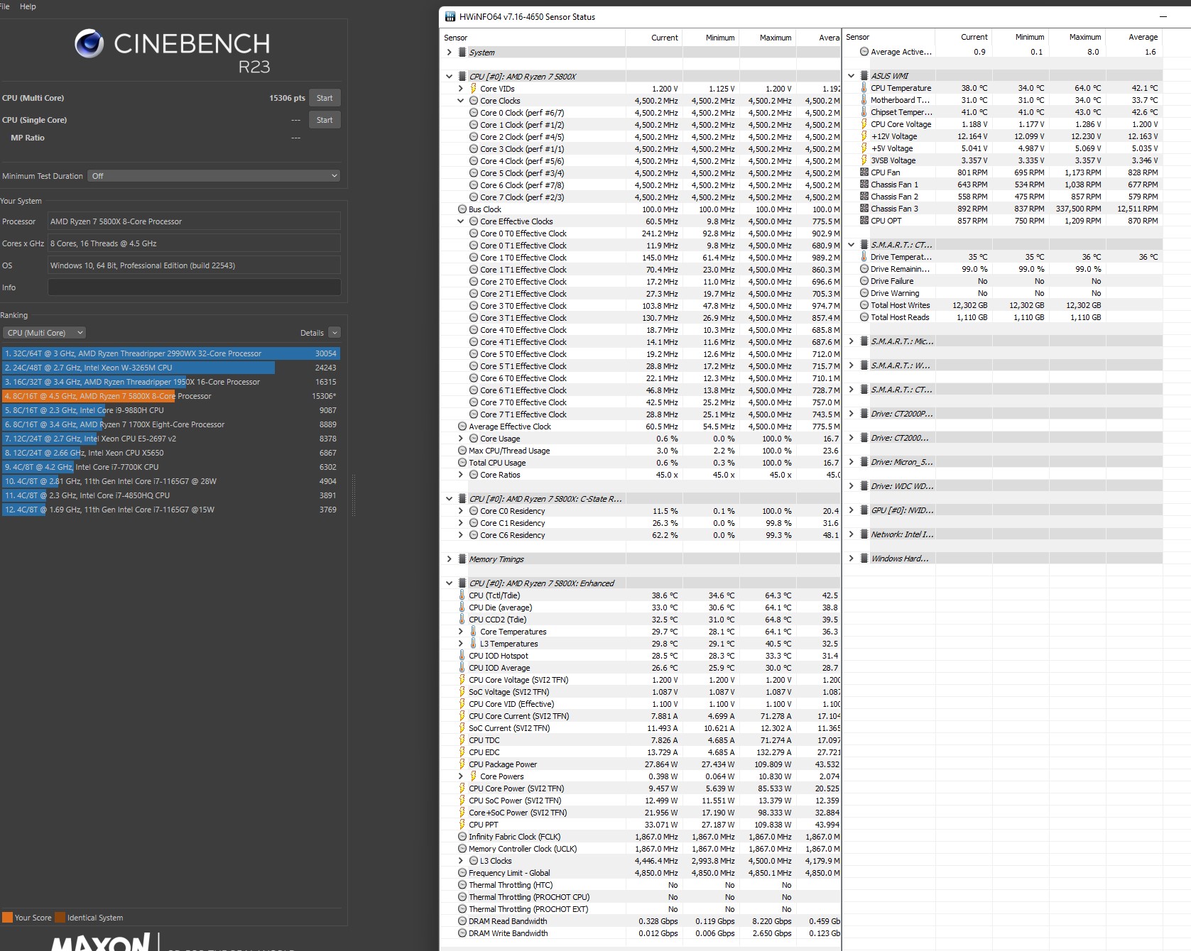Click the chip icon beside ASUS WMI
Screen dimensions: 1191x951
click(864, 76)
